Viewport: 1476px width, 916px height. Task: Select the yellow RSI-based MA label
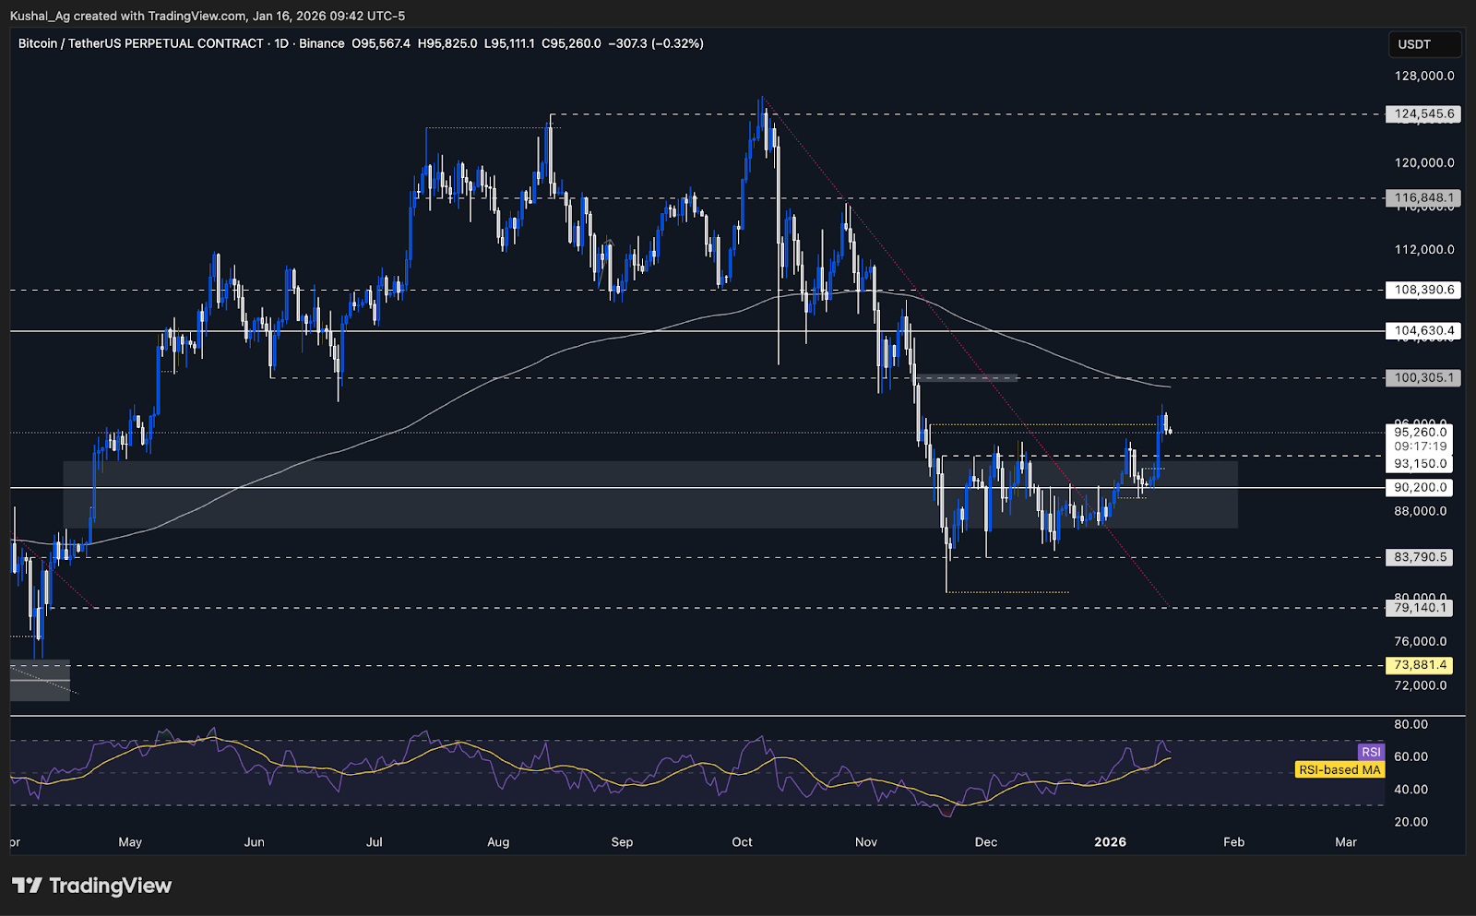[1339, 769]
